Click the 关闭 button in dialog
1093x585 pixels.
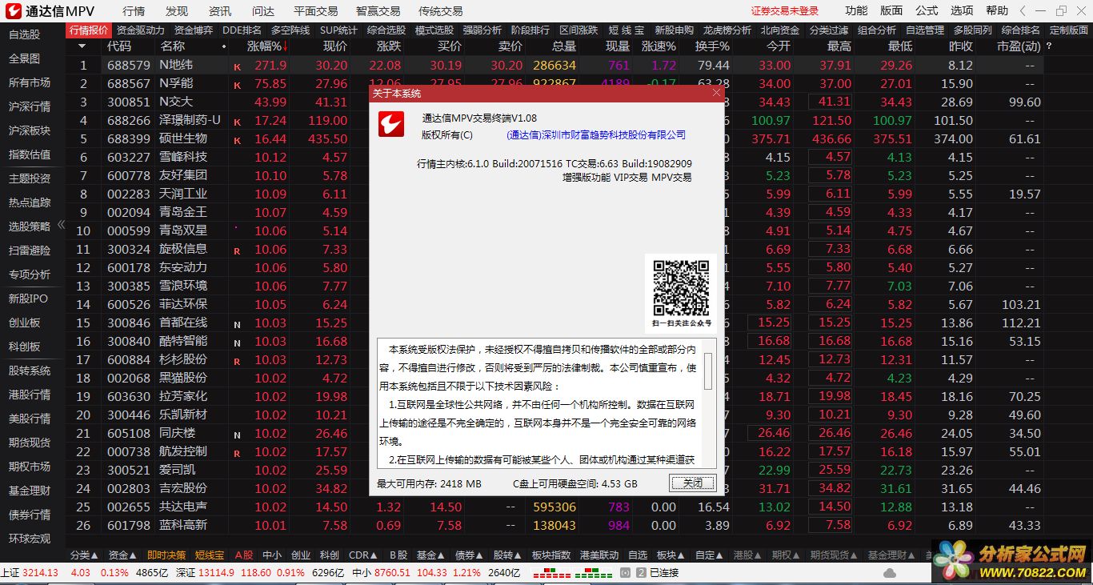[691, 483]
